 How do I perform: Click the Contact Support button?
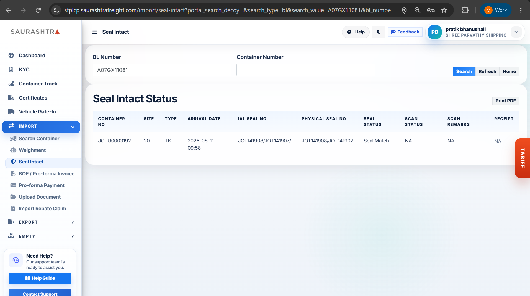point(40,293)
